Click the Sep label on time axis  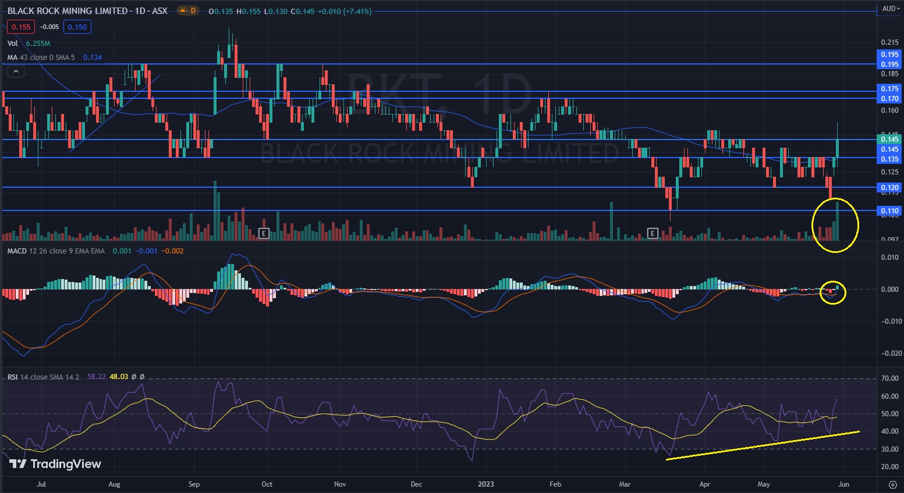pos(194,484)
